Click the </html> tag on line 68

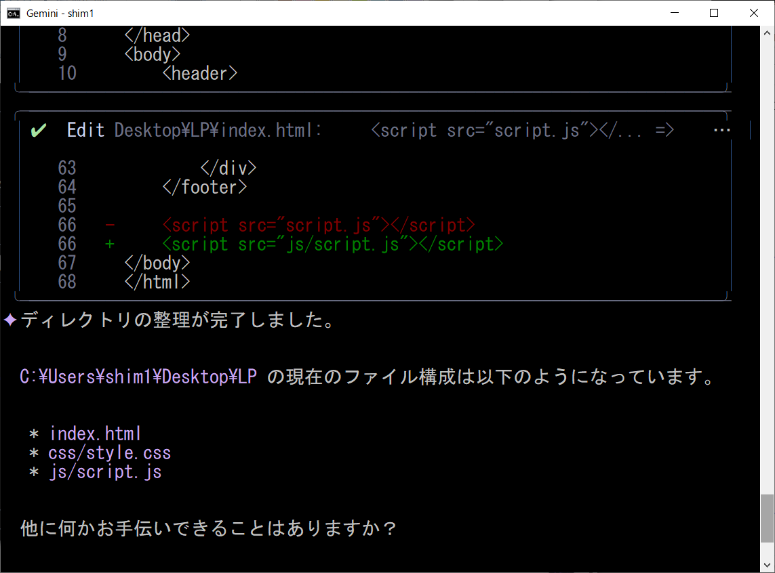[157, 282]
